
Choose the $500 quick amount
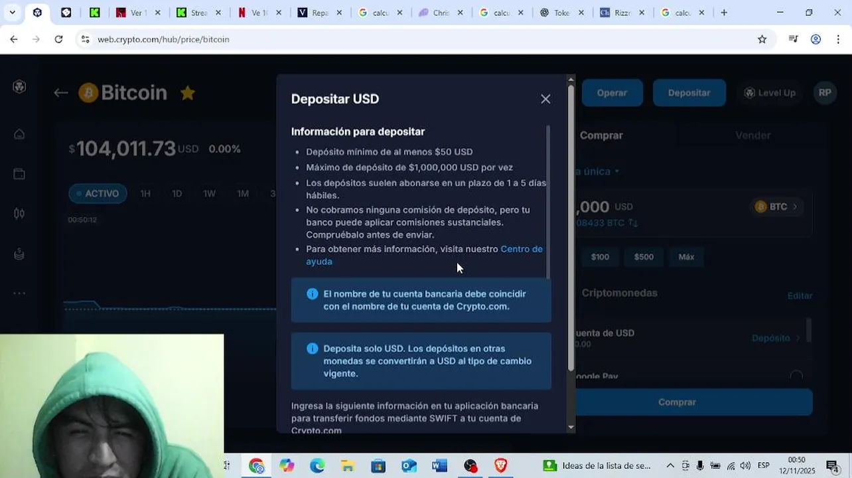(644, 257)
